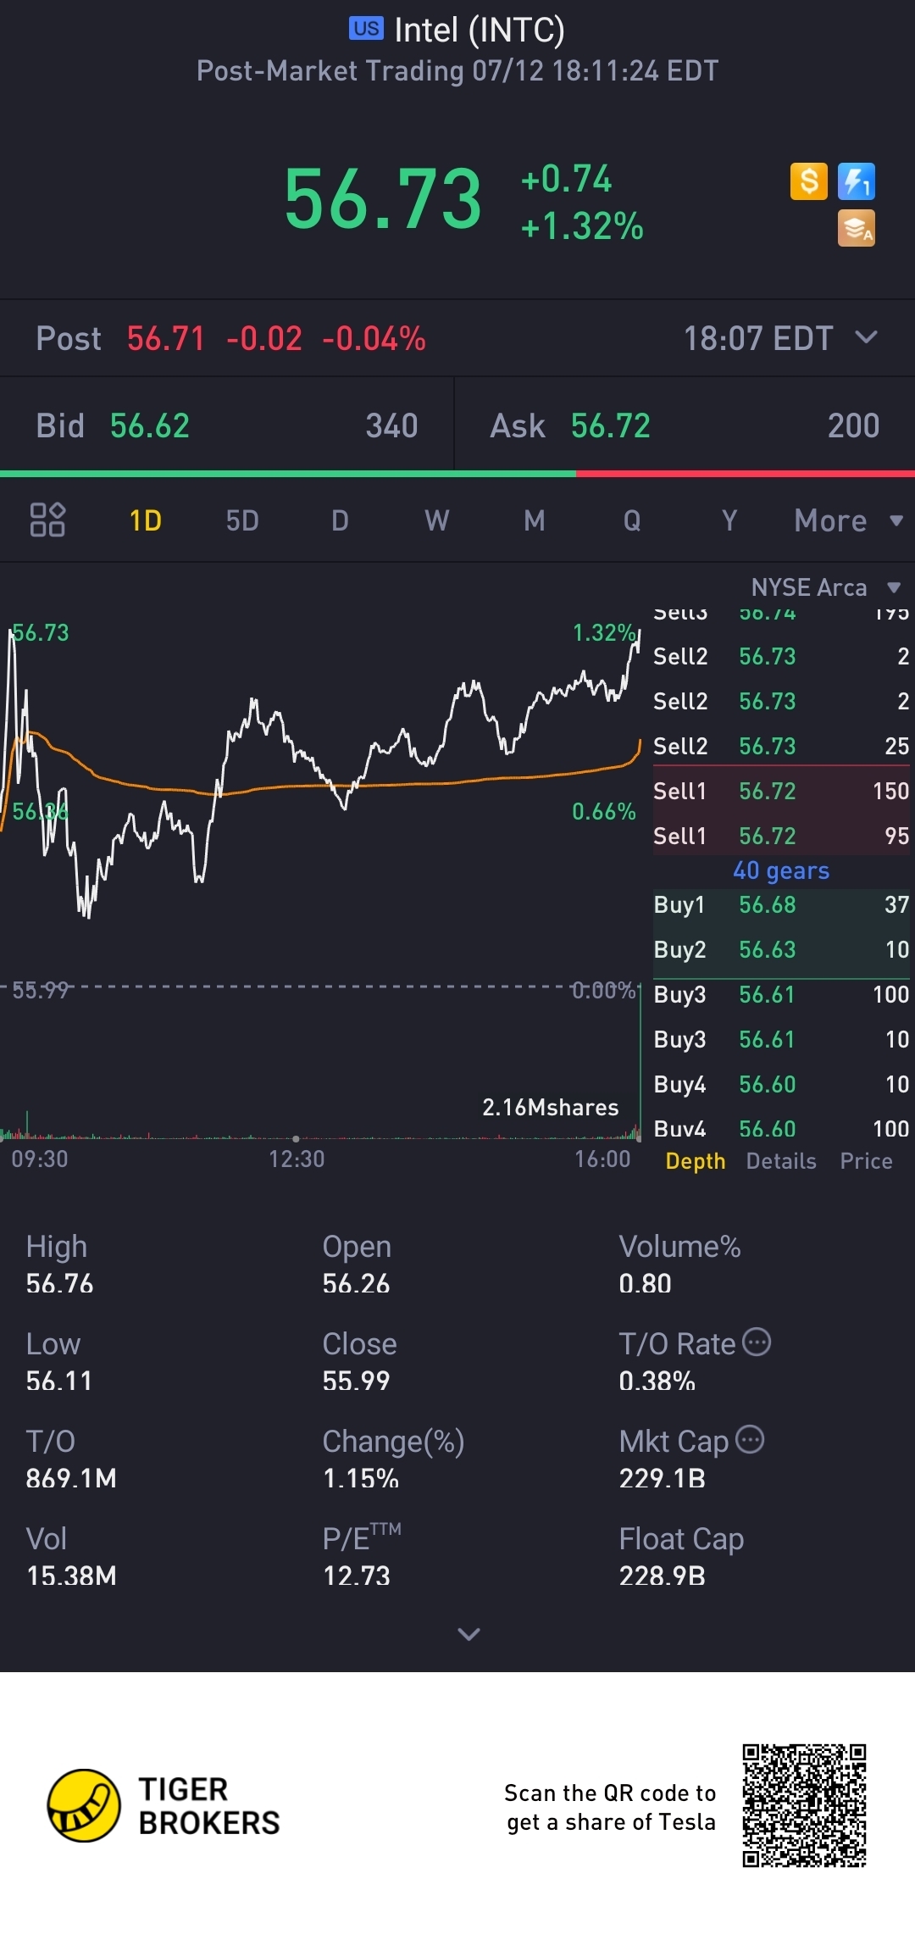The width and height of the screenshot is (915, 1940).
Task: Switch to the Price tab
Action: tap(866, 1161)
